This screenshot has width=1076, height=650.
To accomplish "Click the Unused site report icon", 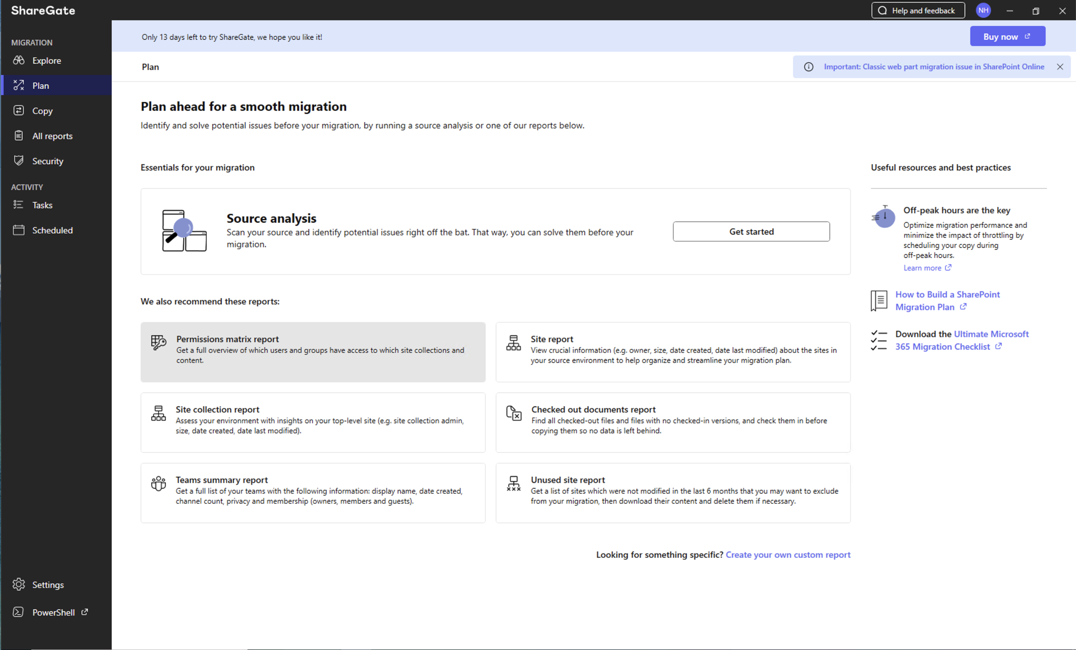I will coord(514,483).
